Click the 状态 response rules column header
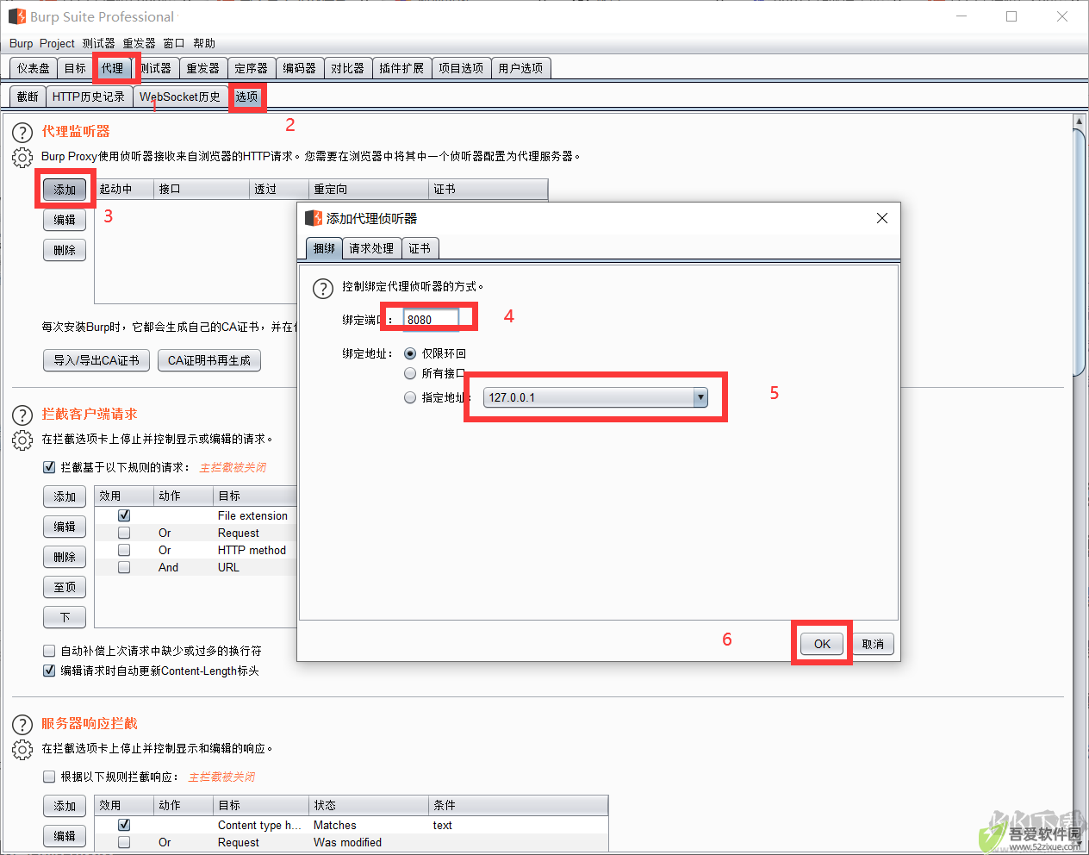Screen dimensions: 1089x855 point(369,805)
